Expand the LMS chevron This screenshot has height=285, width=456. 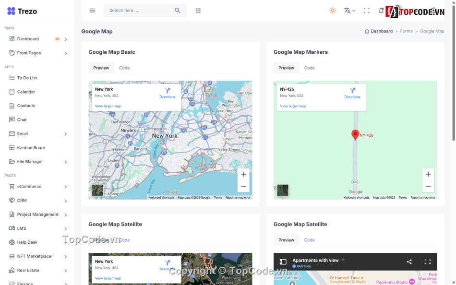66,228
